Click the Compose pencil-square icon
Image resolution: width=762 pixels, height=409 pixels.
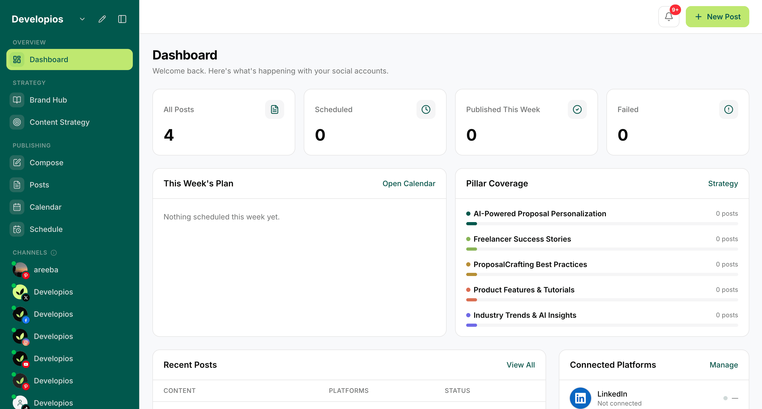click(x=17, y=163)
